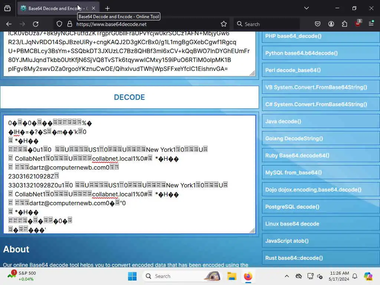Click the DECODE button
Image resolution: width=380 pixels, height=285 pixels.
(x=130, y=97)
